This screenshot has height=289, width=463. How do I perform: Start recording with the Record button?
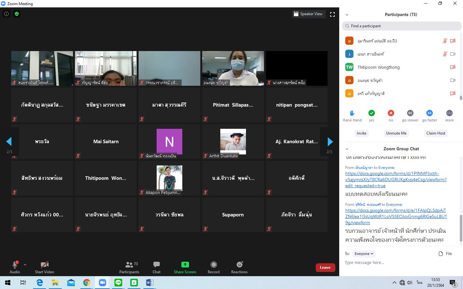pos(213,267)
